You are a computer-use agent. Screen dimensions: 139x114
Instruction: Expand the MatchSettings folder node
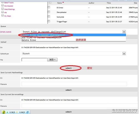click(x=3, y=9)
